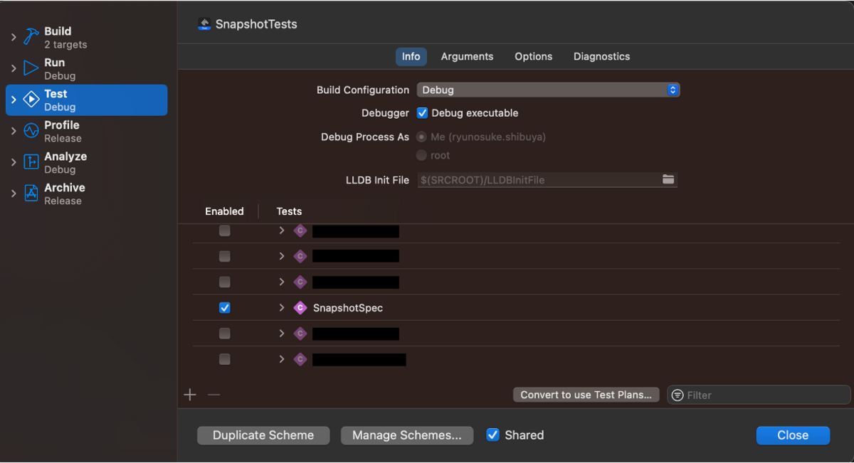
Task: Click the Manage Schemes... button
Action: 407,435
